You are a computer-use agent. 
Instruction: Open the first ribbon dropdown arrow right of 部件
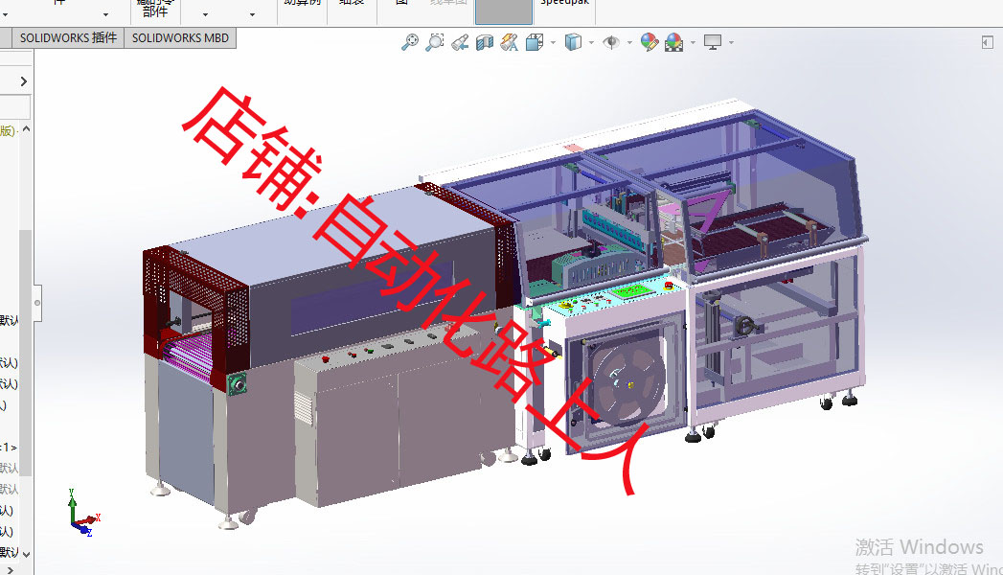click(205, 14)
